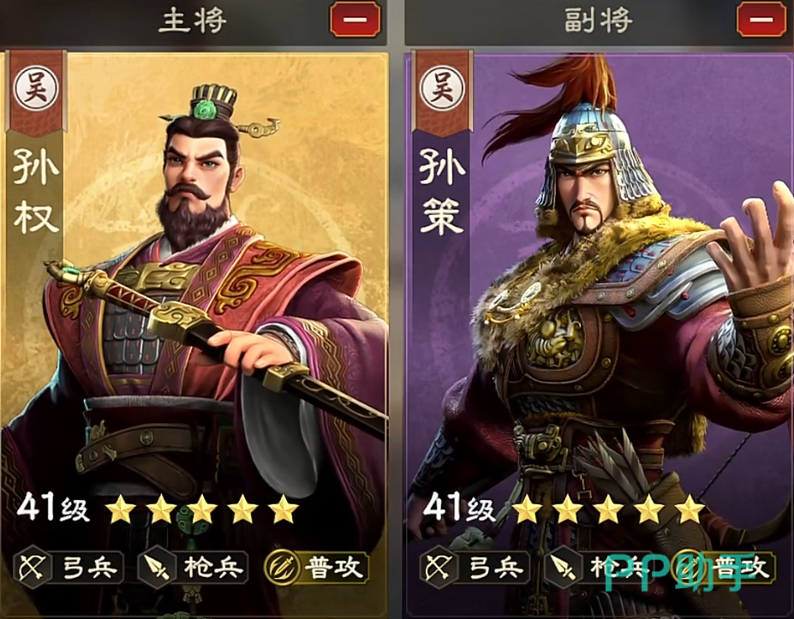Tap 孙策's five-star rating row
Image resolution: width=794 pixels, height=619 pixels.
(608, 509)
